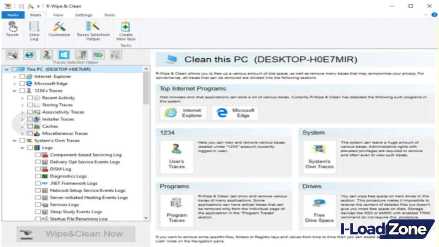Check the Logs checkbox
The image size is (439, 247).
pos(30,148)
